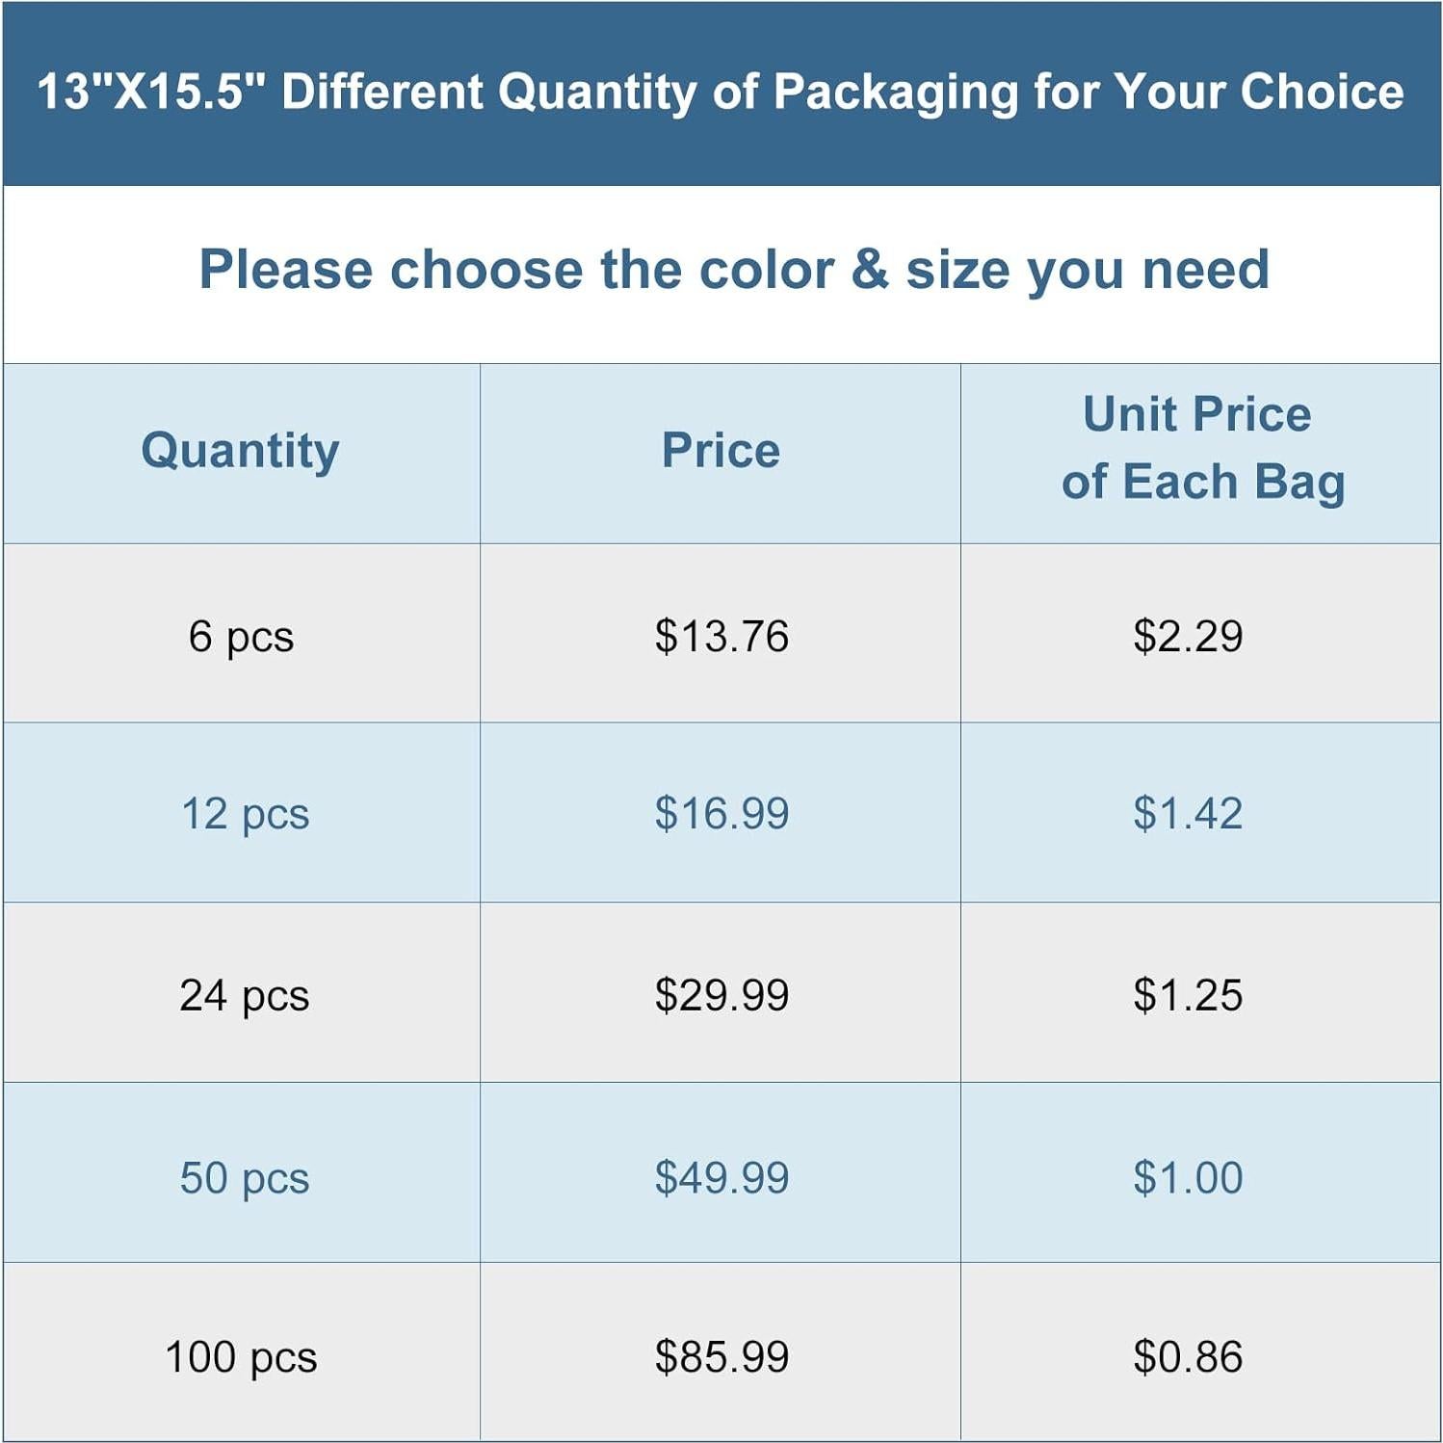Click the $1.25 unit price cell
Image resolution: width=1443 pixels, height=1443 pixels.
[x=1188, y=995]
